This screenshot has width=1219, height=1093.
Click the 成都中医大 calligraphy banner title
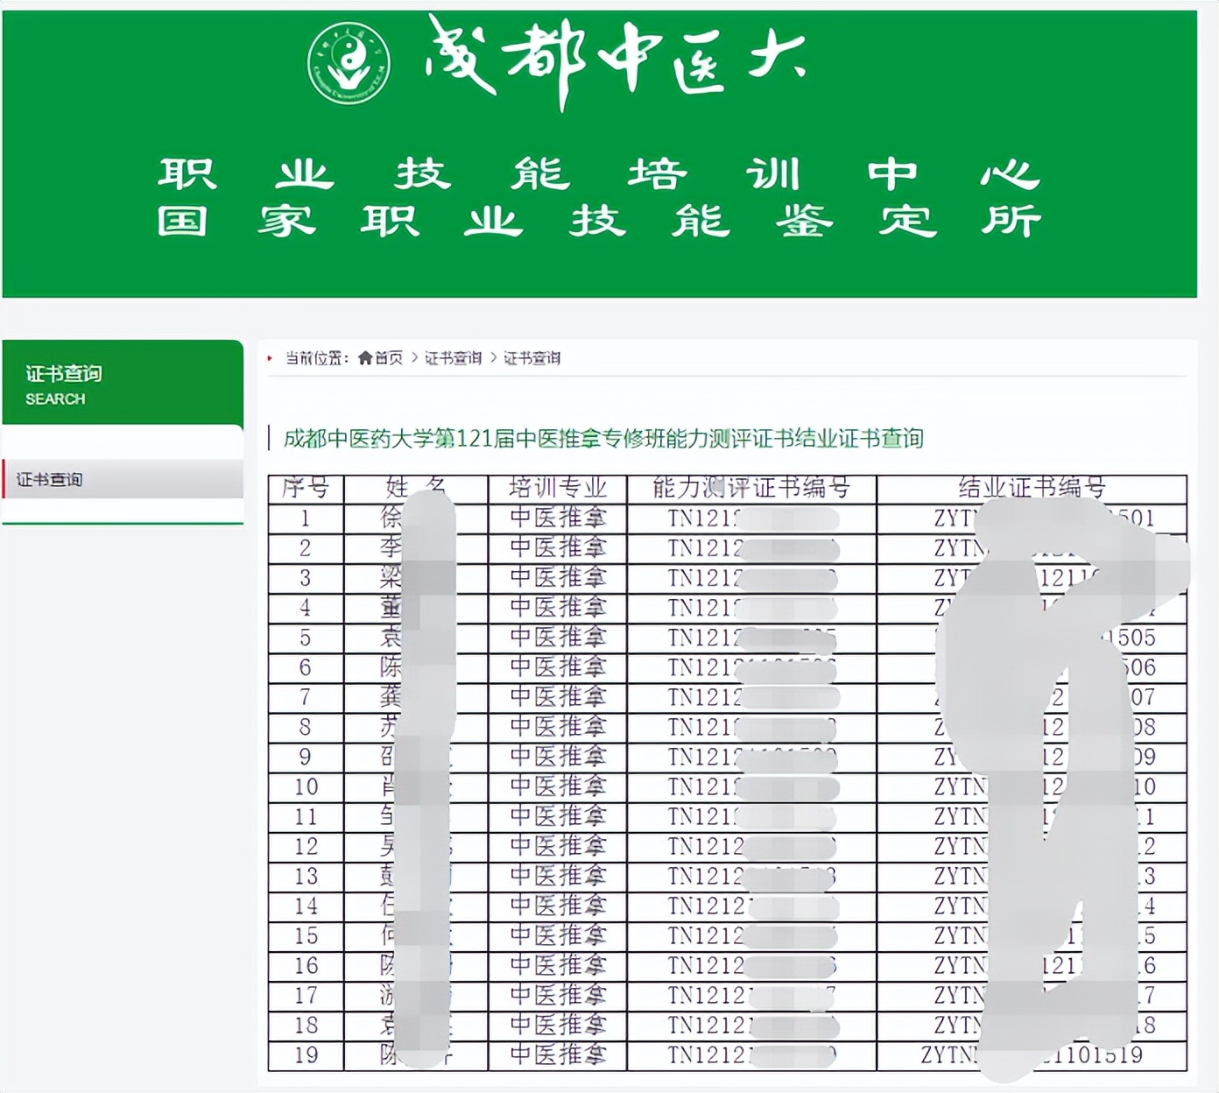pos(613,57)
